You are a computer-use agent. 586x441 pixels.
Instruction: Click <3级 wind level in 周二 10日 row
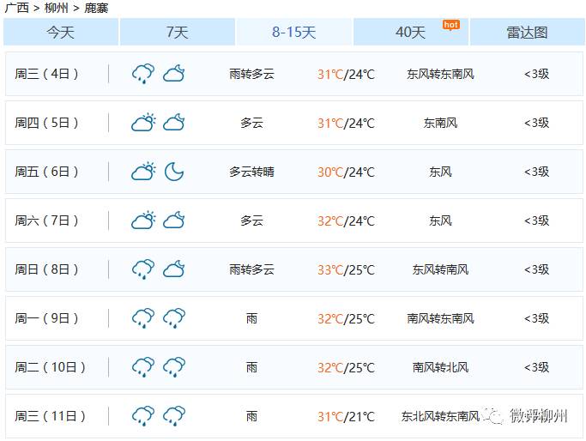[x=537, y=368]
